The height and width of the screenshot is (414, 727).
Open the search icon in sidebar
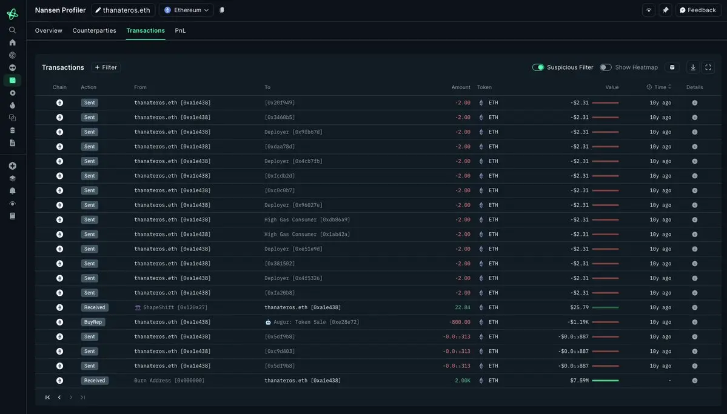(x=13, y=30)
